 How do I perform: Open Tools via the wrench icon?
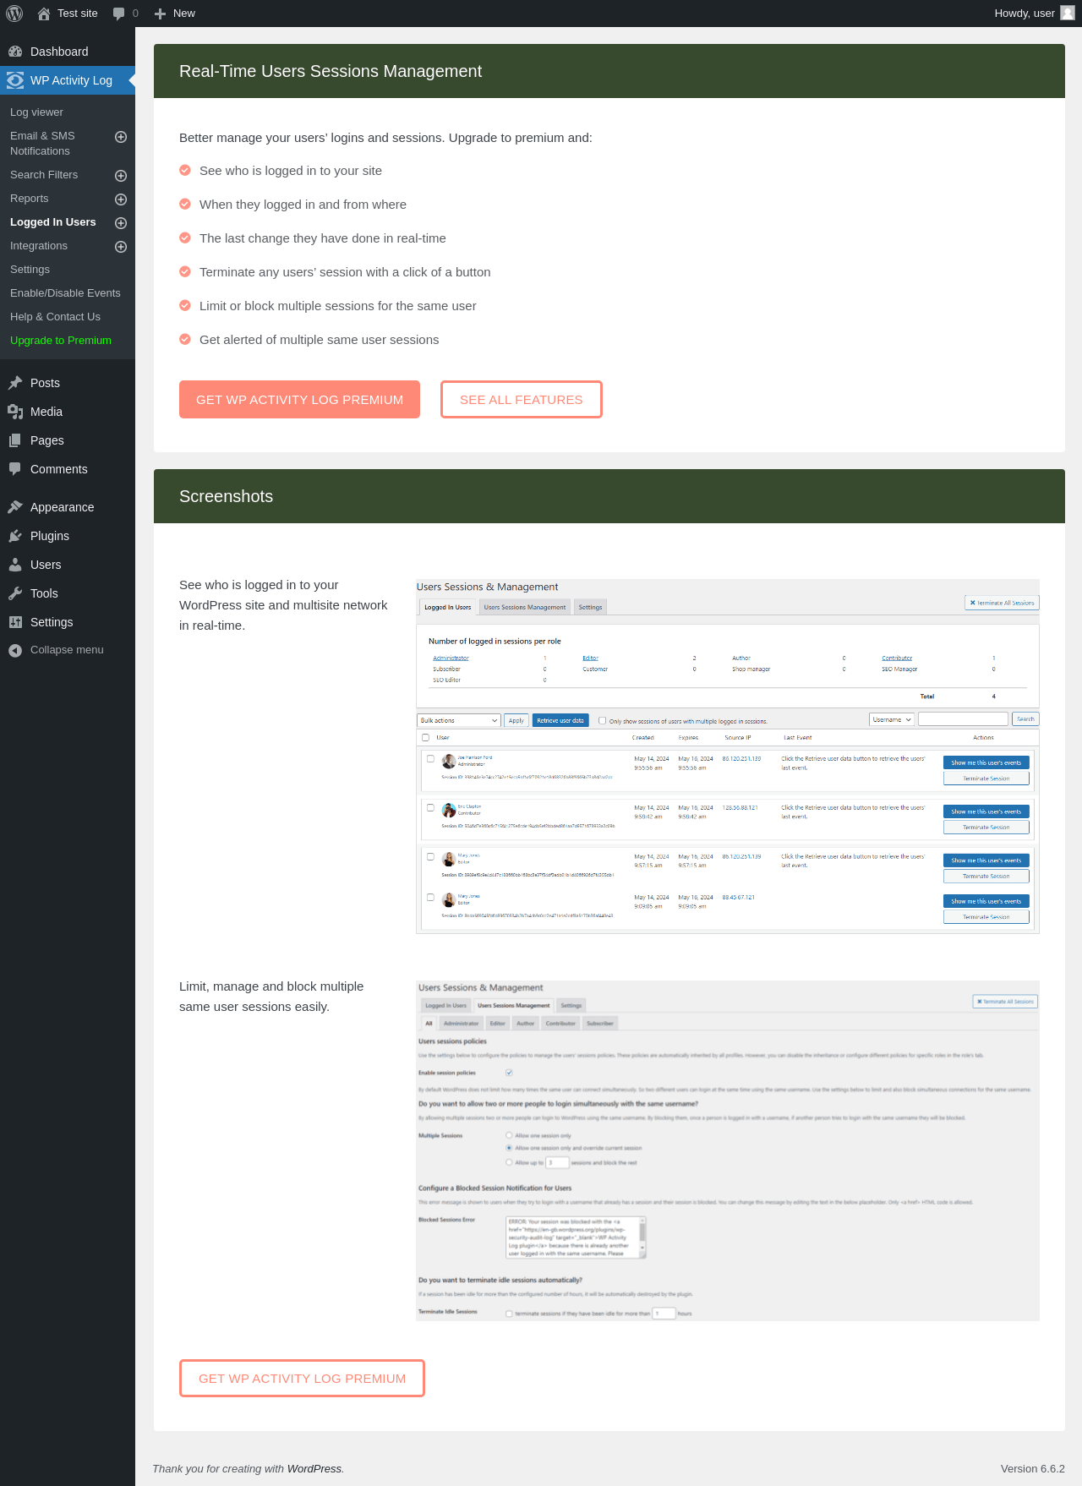(x=15, y=593)
